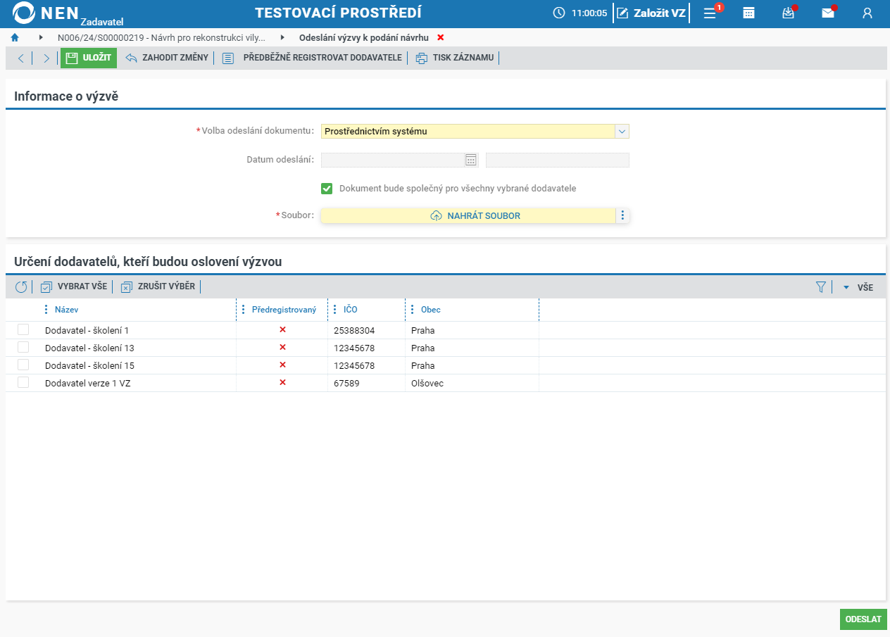This screenshot has width=890, height=637.
Task: Open the table filter funnel icon
Action: pos(820,286)
